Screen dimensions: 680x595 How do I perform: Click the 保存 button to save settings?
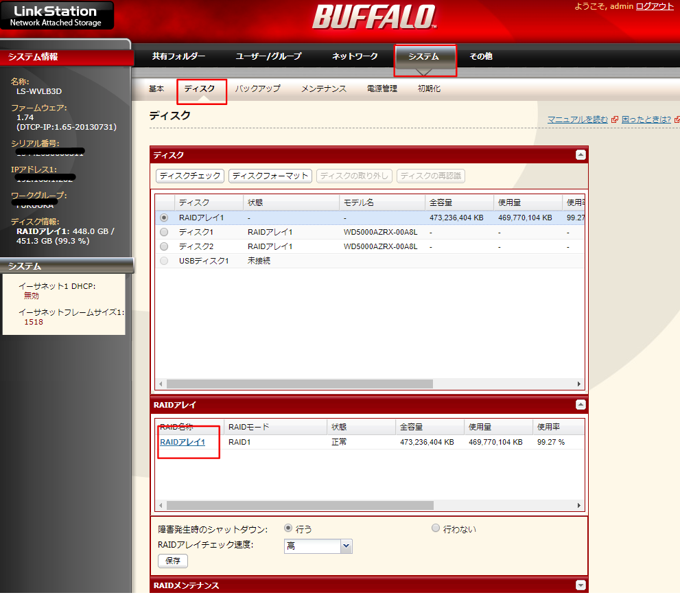(172, 561)
